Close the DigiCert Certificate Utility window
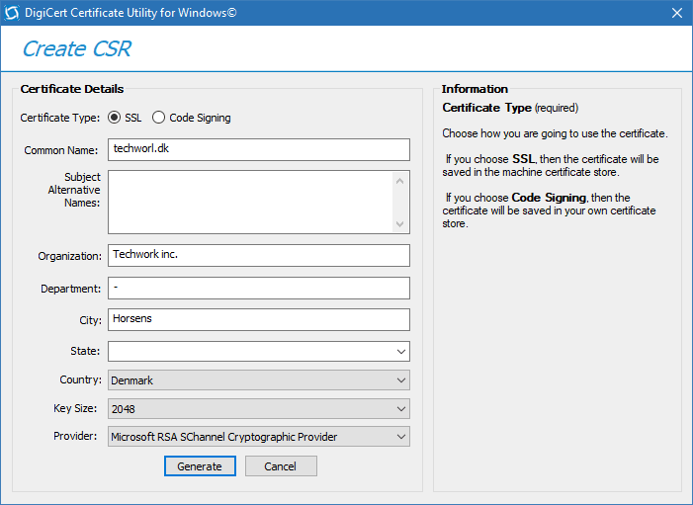693x505 pixels. [x=676, y=13]
